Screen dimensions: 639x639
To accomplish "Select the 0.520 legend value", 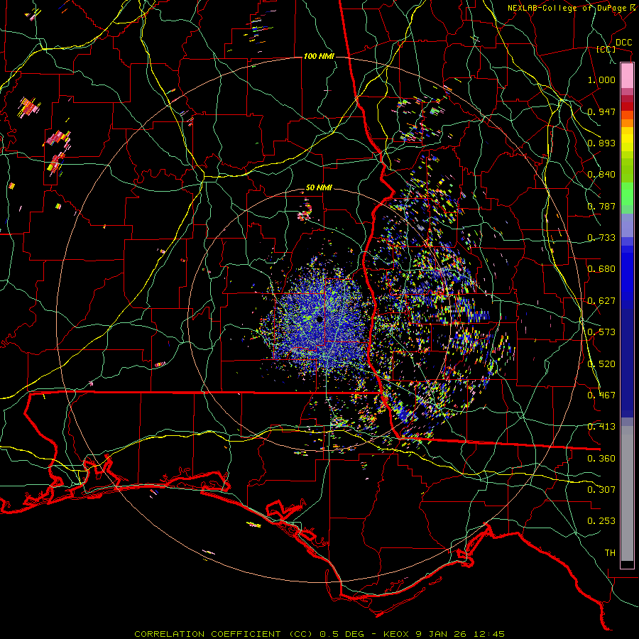I will click(x=601, y=364).
